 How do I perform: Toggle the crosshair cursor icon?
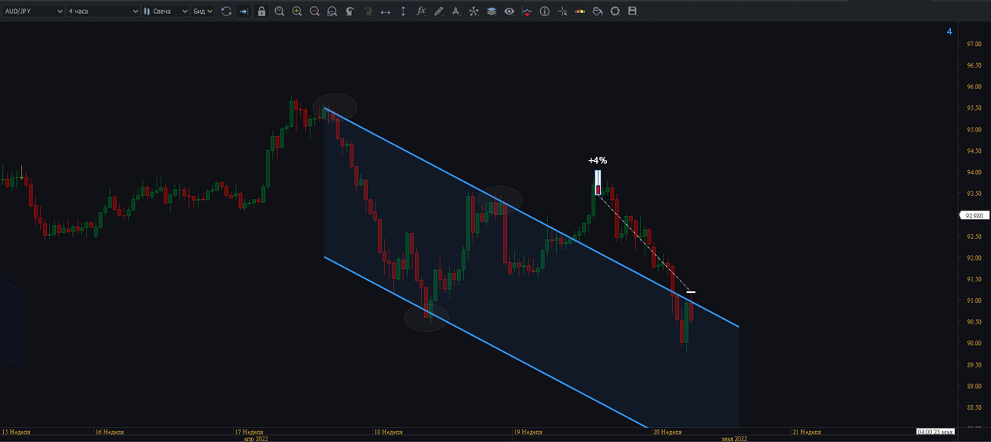pos(562,12)
